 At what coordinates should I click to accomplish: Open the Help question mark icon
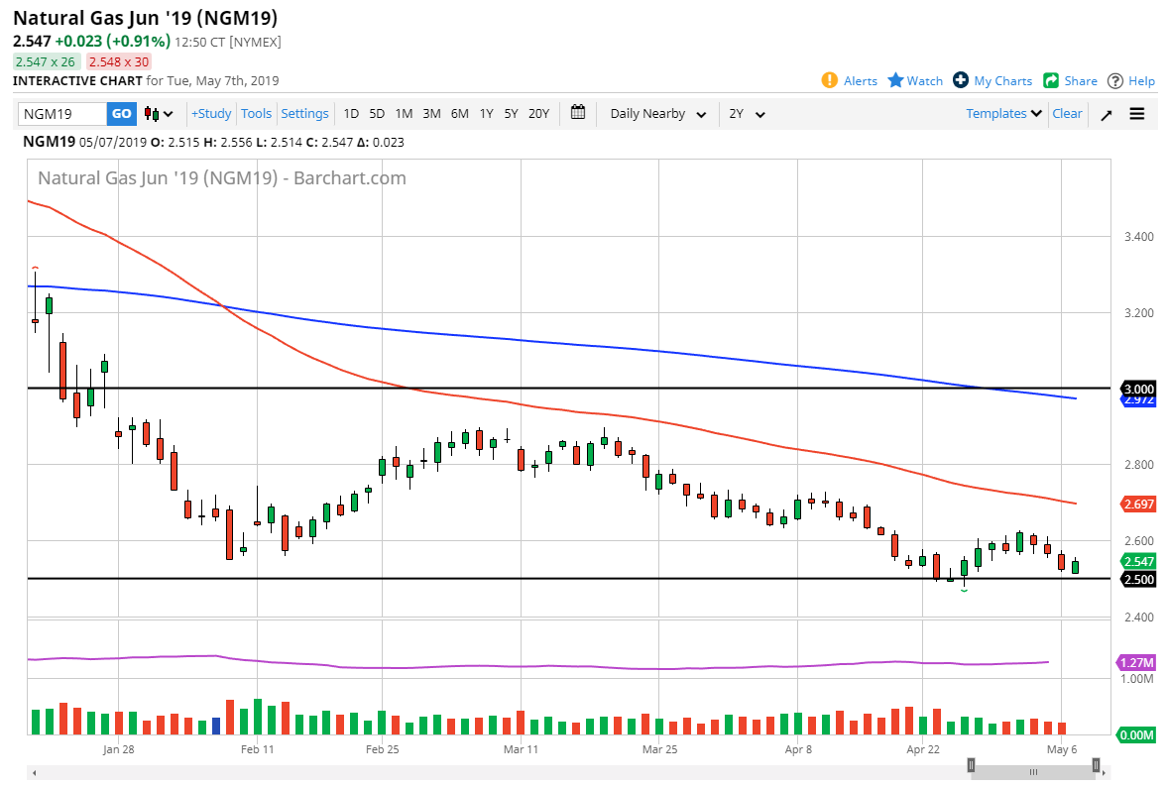coord(1115,80)
